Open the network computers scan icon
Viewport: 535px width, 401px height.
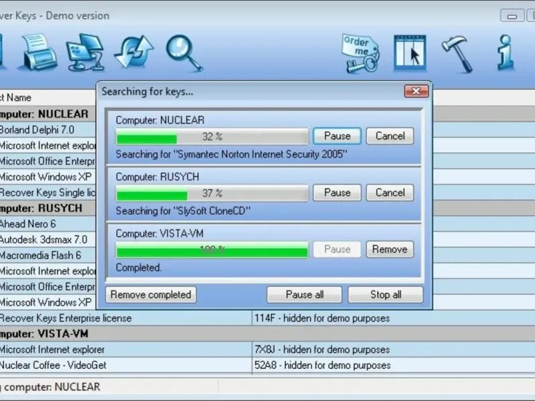(86, 52)
